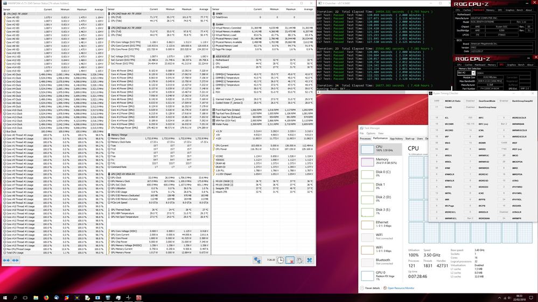This screenshot has width=538, height=302.
Task: Open Graphics tab in lower CPU-Z window
Action: 511,64
